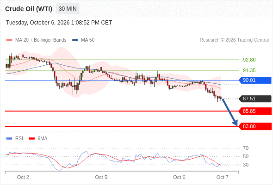
Task: Click the Oct 6 date axis label
Action: point(179,177)
